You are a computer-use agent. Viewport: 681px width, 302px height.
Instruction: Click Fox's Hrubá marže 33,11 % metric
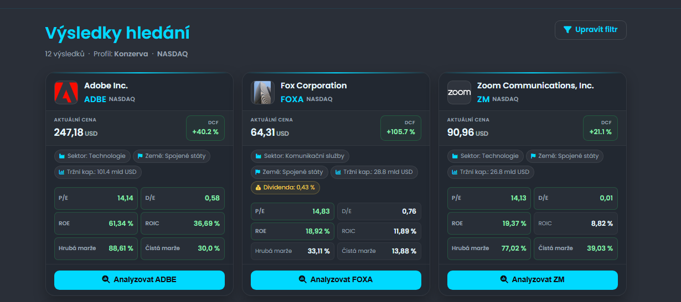point(293,251)
